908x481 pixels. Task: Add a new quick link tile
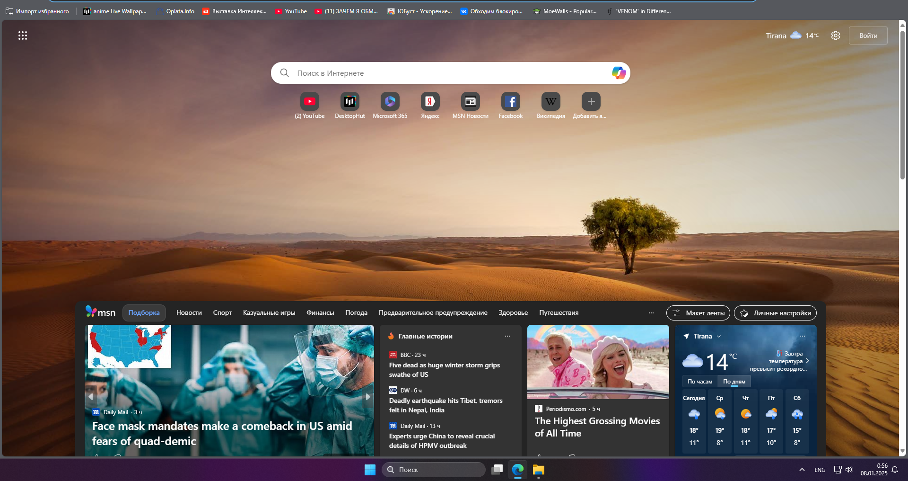click(591, 106)
